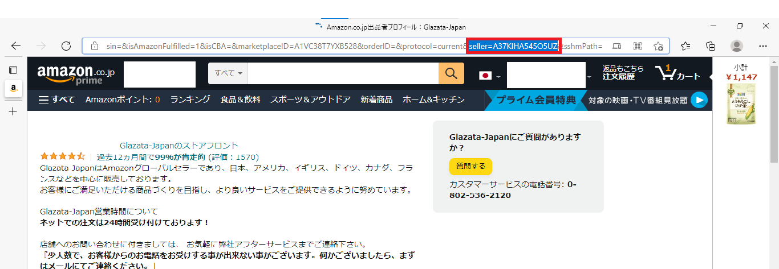The width and height of the screenshot is (779, 269).
Task: Open the corn tea product thumbnail in sidebar
Action: (741, 105)
